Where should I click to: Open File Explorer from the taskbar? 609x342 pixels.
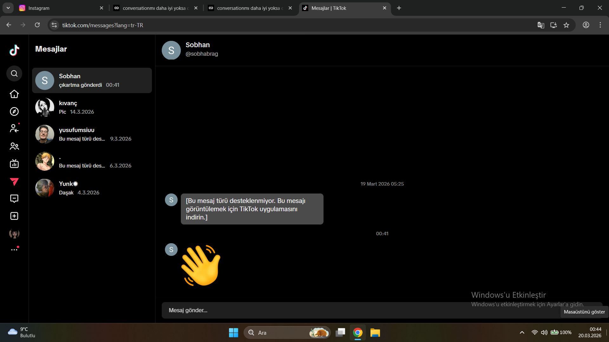point(375,332)
